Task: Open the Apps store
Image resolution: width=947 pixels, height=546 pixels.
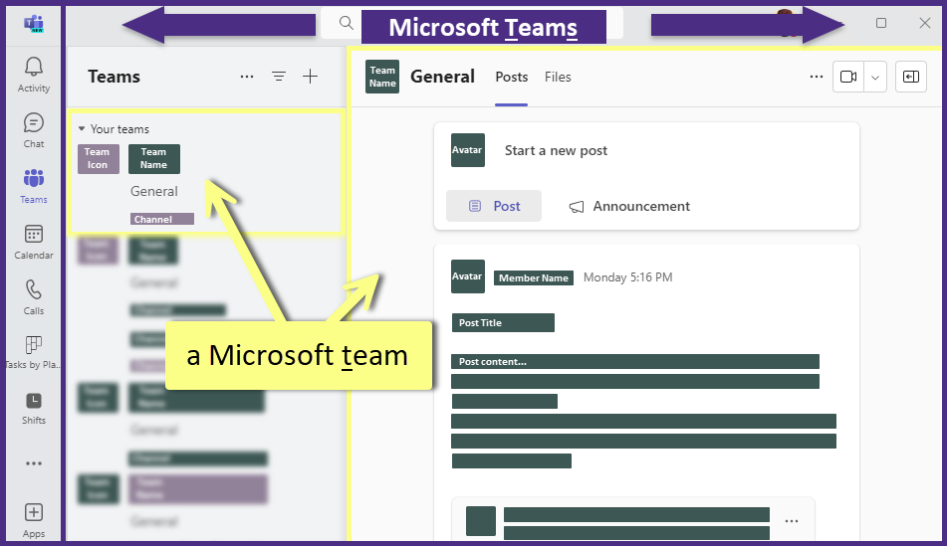Action: click(33, 520)
